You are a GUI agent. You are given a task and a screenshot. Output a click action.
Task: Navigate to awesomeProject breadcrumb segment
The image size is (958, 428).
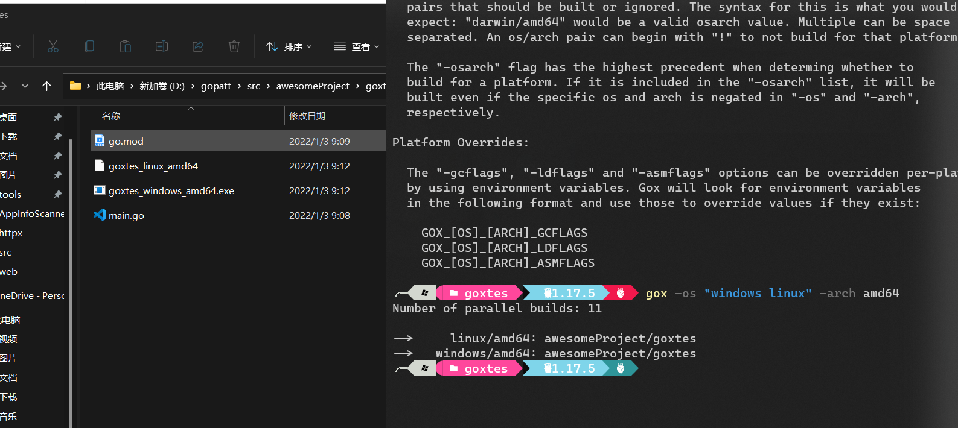pyautogui.click(x=313, y=86)
